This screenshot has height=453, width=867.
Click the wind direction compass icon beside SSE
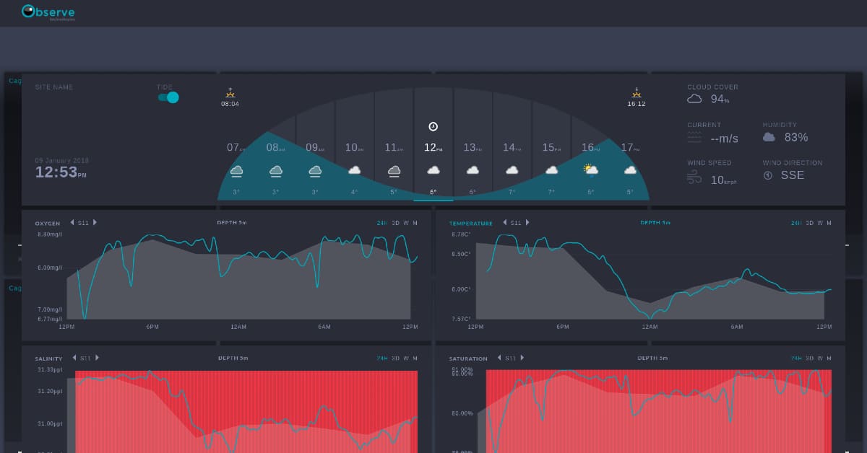coord(768,175)
